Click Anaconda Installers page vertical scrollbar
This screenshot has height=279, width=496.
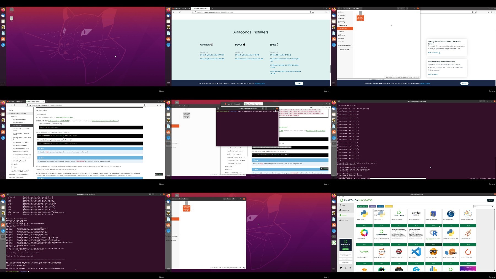[x=330, y=69]
